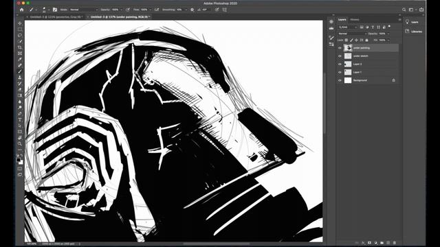440x247 pixels.
Task: Open Layers panel menu icon
Action: pyautogui.click(x=399, y=20)
